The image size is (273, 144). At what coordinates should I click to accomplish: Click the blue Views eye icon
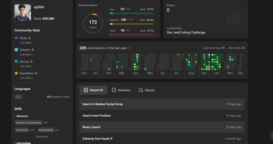[x=16, y=38]
